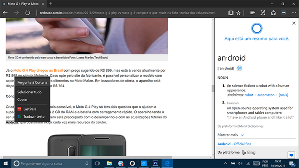
Task: Choose Selecionar tudo in context menu
Action: click(32, 92)
